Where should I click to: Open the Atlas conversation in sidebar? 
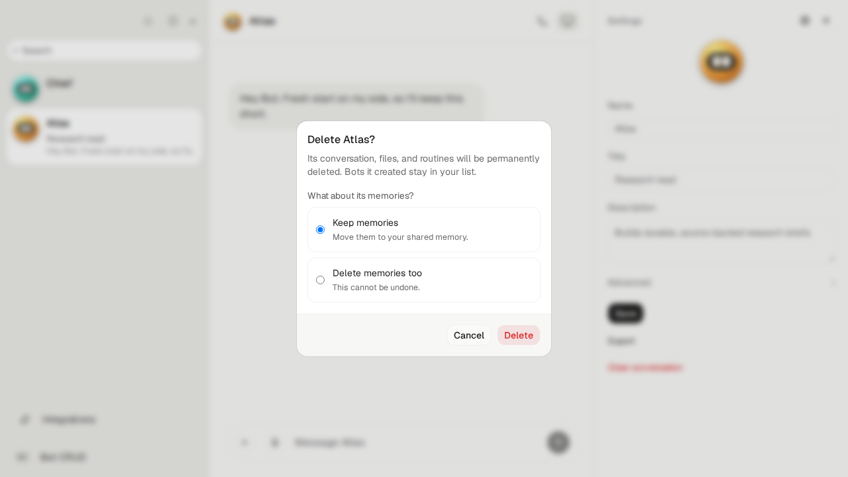[104, 136]
